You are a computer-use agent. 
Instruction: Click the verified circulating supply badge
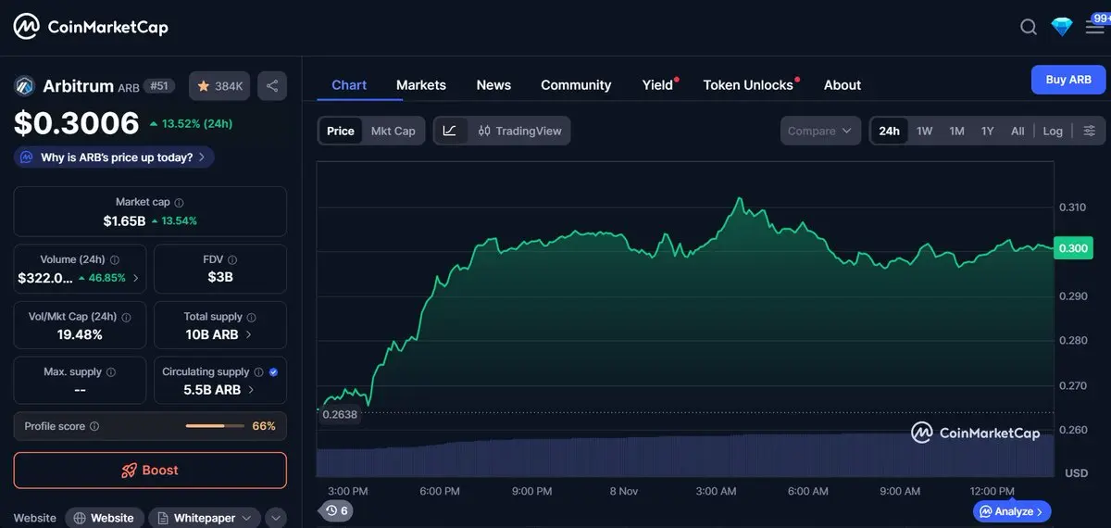273,372
